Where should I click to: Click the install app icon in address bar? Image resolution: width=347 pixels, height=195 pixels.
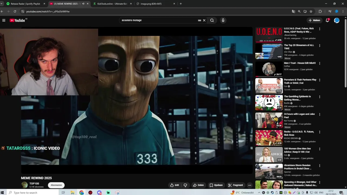tap(305, 11)
